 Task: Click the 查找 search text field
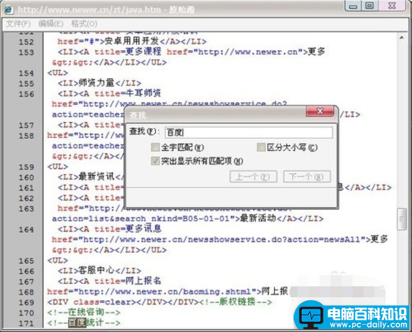pyautogui.click(x=248, y=132)
